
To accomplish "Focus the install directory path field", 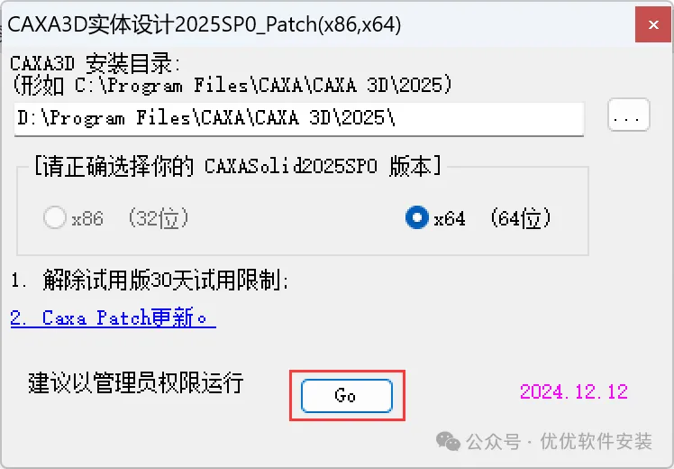I will [x=299, y=119].
